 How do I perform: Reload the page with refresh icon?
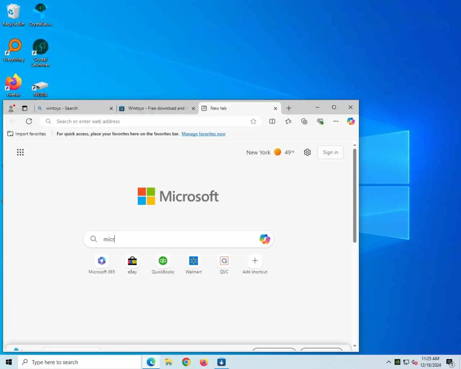[x=29, y=121]
